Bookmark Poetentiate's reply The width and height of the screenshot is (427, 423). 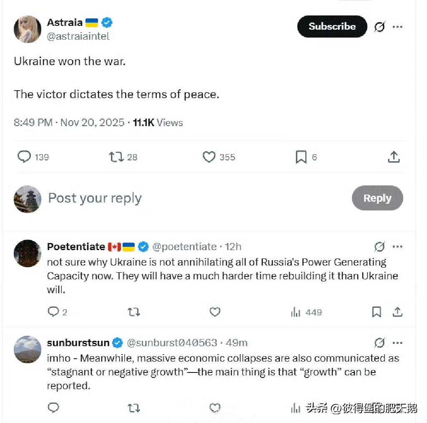(377, 312)
